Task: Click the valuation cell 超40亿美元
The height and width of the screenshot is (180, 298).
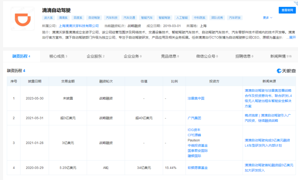Action: [x=144, y=118]
